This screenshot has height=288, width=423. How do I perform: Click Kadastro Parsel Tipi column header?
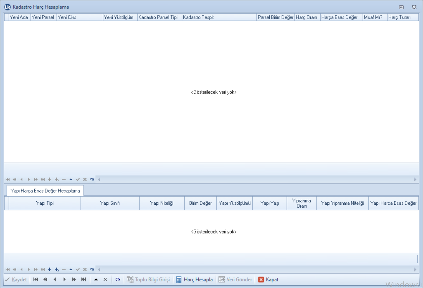(160, 17)
